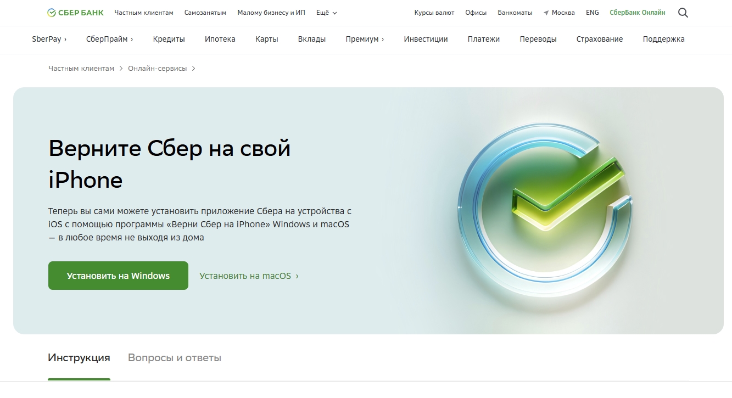Viewport: 732px width, 398px height.
Task: Click the location arrow icon beside Москва
Action: coord(546,13)
